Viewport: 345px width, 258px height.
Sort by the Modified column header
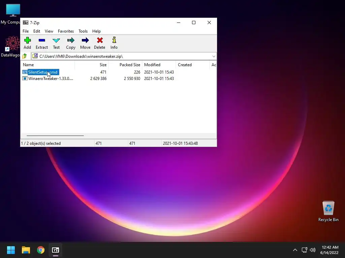[159, 65]
